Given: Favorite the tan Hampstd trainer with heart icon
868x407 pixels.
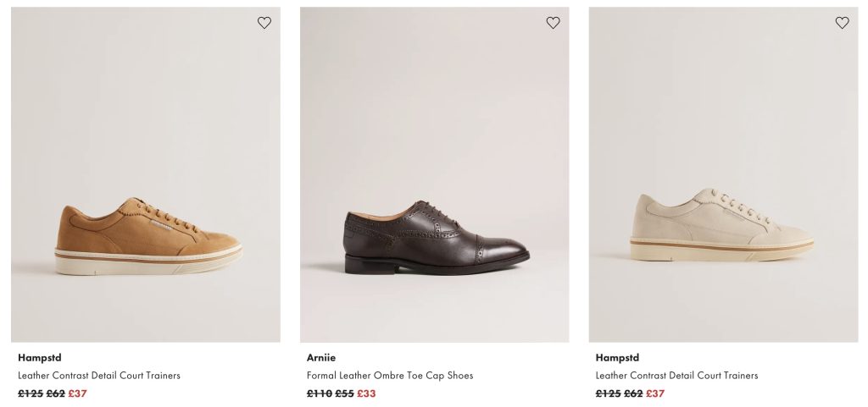Looking at the screenshot, I should click(x=264, y=23).
